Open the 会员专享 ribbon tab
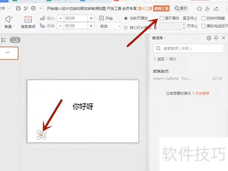 pos(129,9)
